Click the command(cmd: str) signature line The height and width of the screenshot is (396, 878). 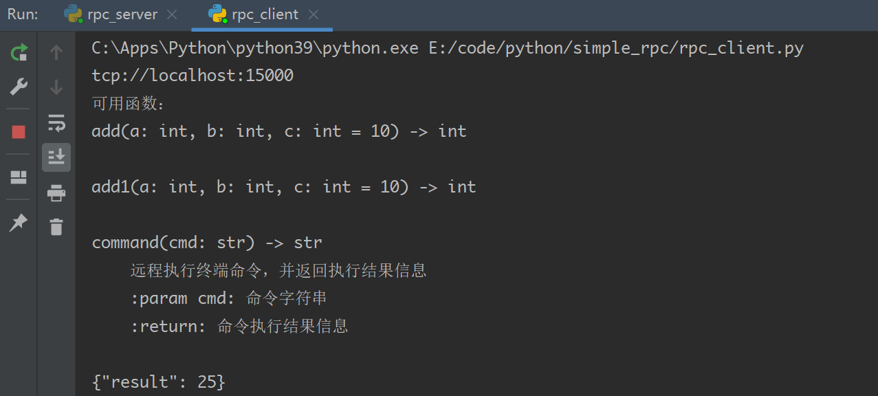207,242
